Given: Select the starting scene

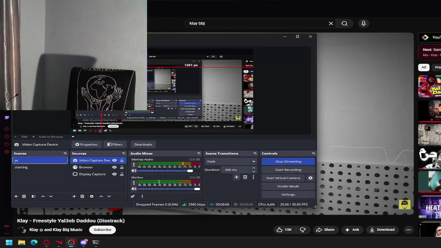Looking at the screenshot, I should pyautogui.click(x=40, y=167).
